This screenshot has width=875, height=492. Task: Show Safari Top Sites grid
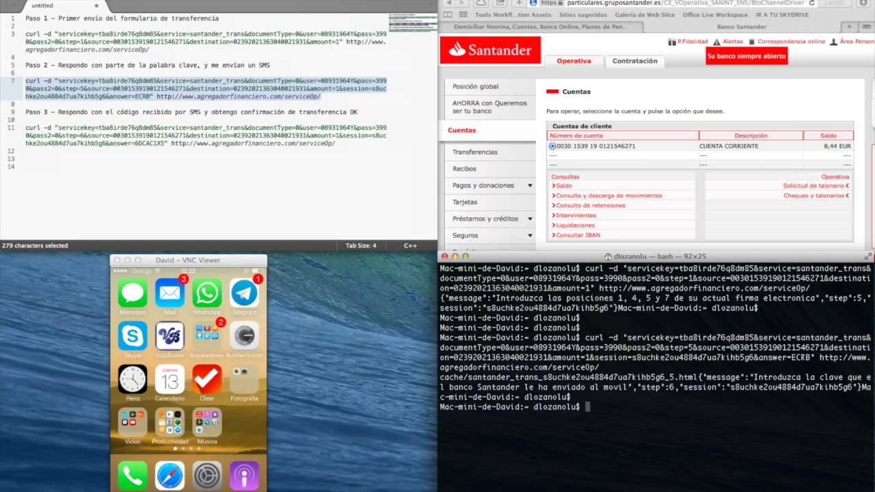coord(463,14)
